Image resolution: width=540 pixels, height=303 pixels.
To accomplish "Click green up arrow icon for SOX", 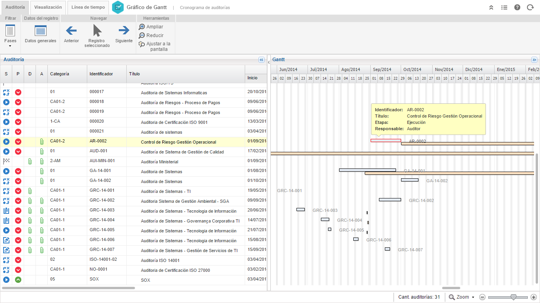I will coord(18,280).
